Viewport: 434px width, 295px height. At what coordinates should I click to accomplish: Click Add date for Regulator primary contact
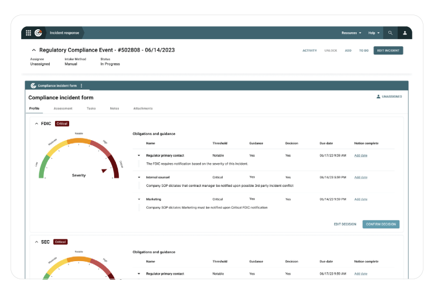click(361, 155)
